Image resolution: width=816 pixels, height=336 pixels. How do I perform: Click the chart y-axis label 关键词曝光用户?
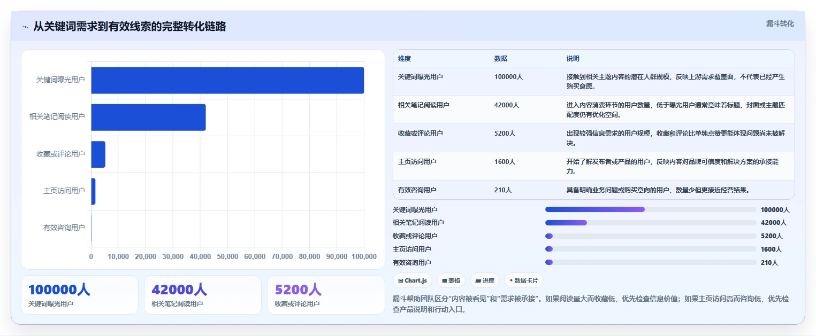tap(60, 80)
